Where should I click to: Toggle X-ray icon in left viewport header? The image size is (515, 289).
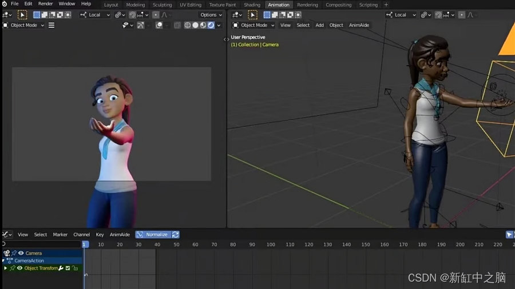pos(177,25)
